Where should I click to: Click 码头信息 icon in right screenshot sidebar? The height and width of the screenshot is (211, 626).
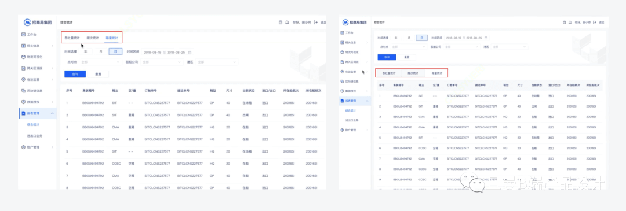[x=342, y=42]
